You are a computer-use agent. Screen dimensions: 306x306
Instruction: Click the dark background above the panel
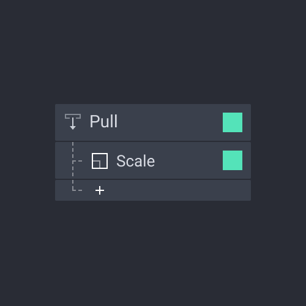click(153, 51)
